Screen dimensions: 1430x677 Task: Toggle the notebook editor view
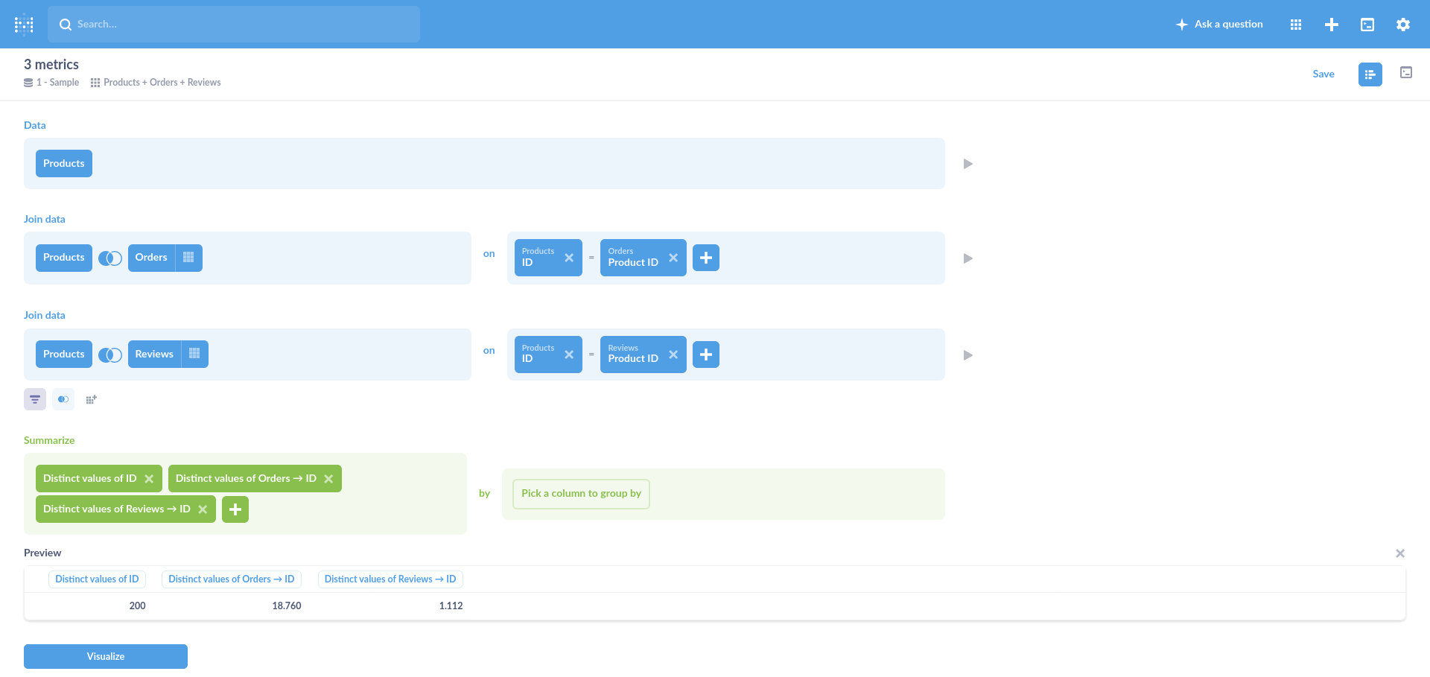pos(1370,74)
